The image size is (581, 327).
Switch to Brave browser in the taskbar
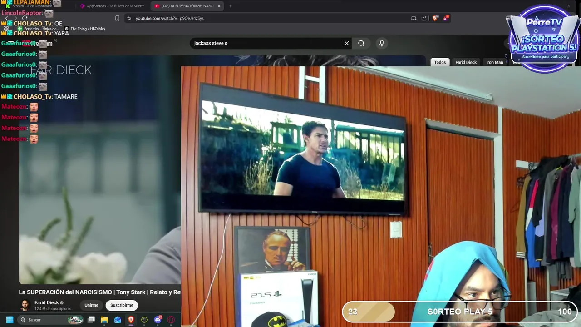point(131,320)
